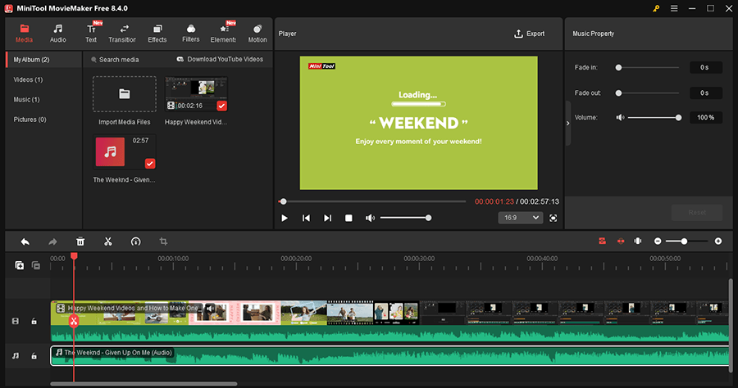The width and height of the screenshot is (738, 388).
Task: Split clip with scissors icon
Action: (x=108, y=241)
